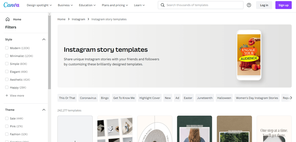The height and width of the screenshot is (142, 296).
Task: Expand Plans and pricing menu
Action: click(115, 5)
